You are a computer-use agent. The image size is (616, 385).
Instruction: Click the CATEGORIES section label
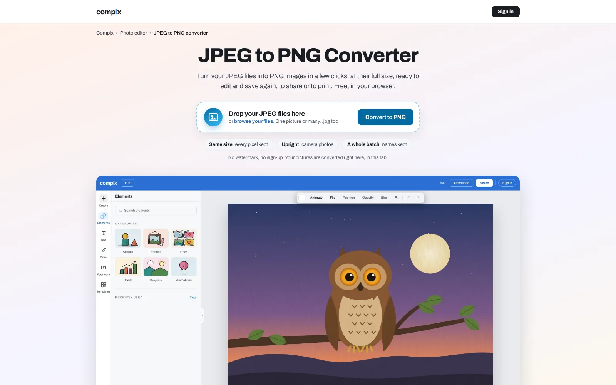coord(126,224)
